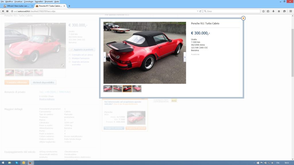The image size is (294, 165).
Task: Click the Contatta offerente button
Action: tap(17, 82)
